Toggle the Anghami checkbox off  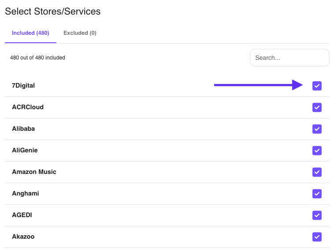click(317, 194)
